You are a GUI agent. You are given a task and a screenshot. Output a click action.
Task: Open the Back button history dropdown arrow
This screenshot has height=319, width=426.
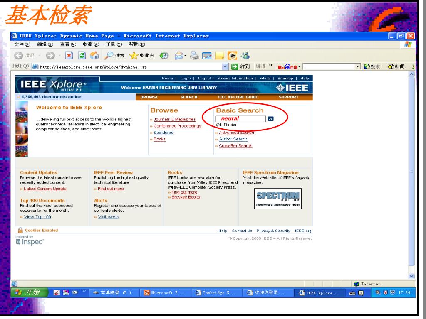[40, 56]
